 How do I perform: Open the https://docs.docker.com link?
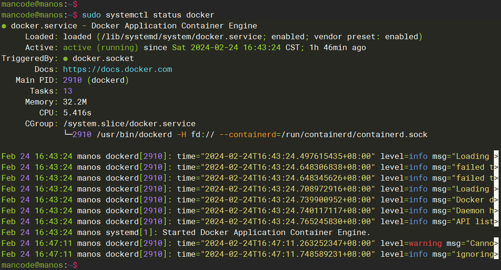point(117,70)
